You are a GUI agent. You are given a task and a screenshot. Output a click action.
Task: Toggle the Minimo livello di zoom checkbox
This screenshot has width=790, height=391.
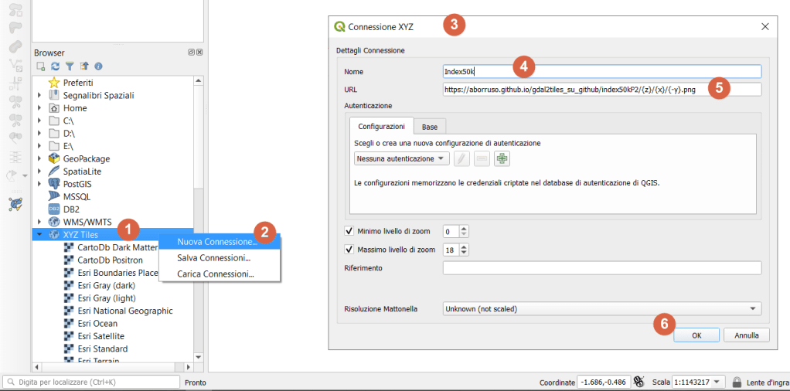[x=349, y=231]
